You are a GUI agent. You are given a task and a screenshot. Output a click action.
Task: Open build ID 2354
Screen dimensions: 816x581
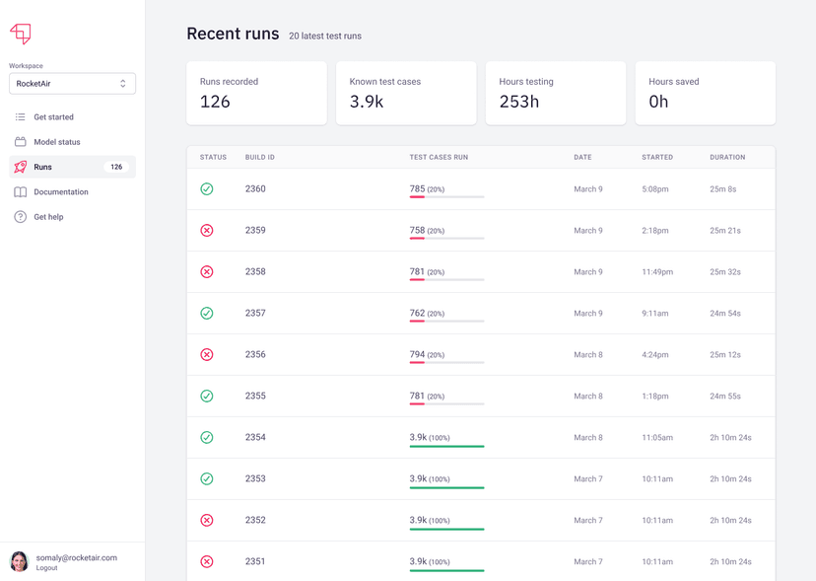click(255, 437)
